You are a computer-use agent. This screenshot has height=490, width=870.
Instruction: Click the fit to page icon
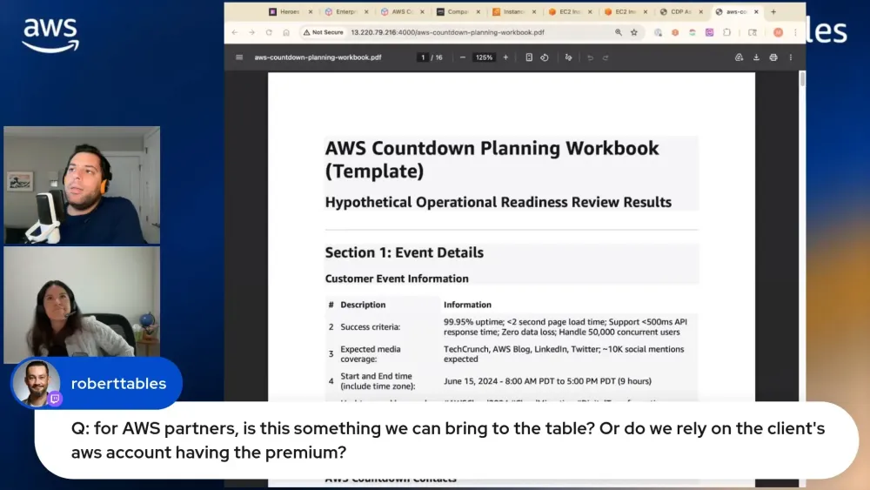529,57
